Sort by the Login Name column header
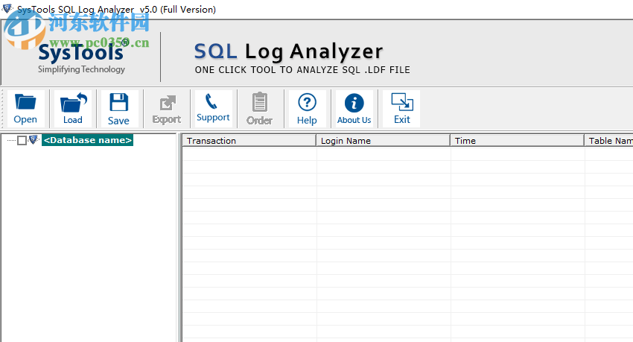Viewport: 633px width, 342px height. [x=384, y=141]
